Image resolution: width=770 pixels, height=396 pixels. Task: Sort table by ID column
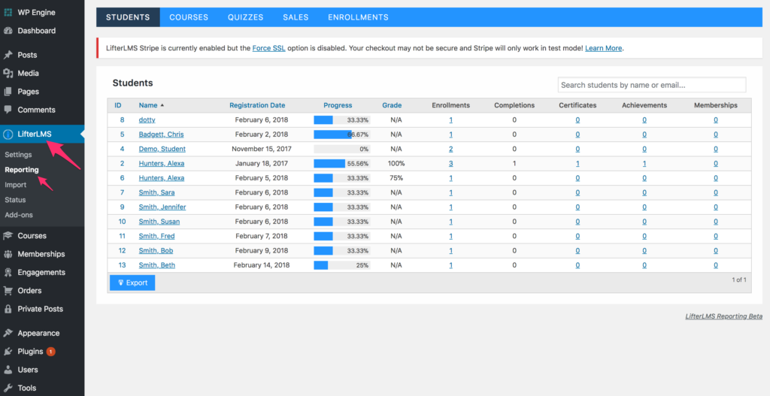click(118, 105)
